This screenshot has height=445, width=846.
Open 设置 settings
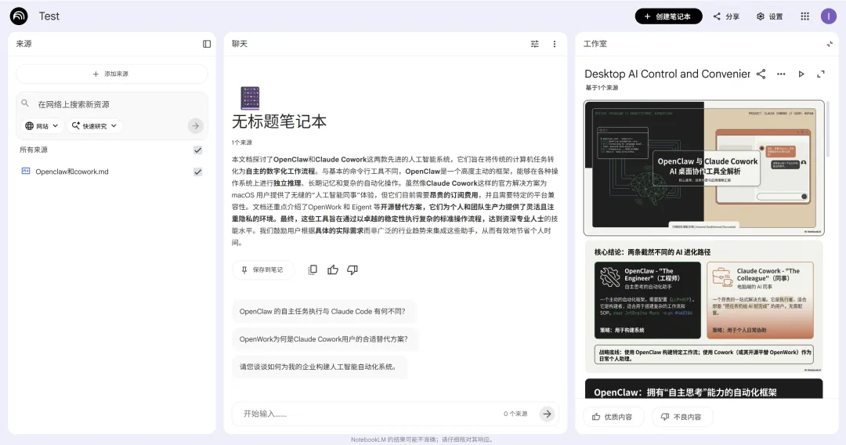click(769, 16)
